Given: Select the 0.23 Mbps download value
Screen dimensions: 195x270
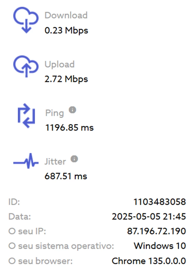Looking at the screenshot, I should click(x=66, y=30).
